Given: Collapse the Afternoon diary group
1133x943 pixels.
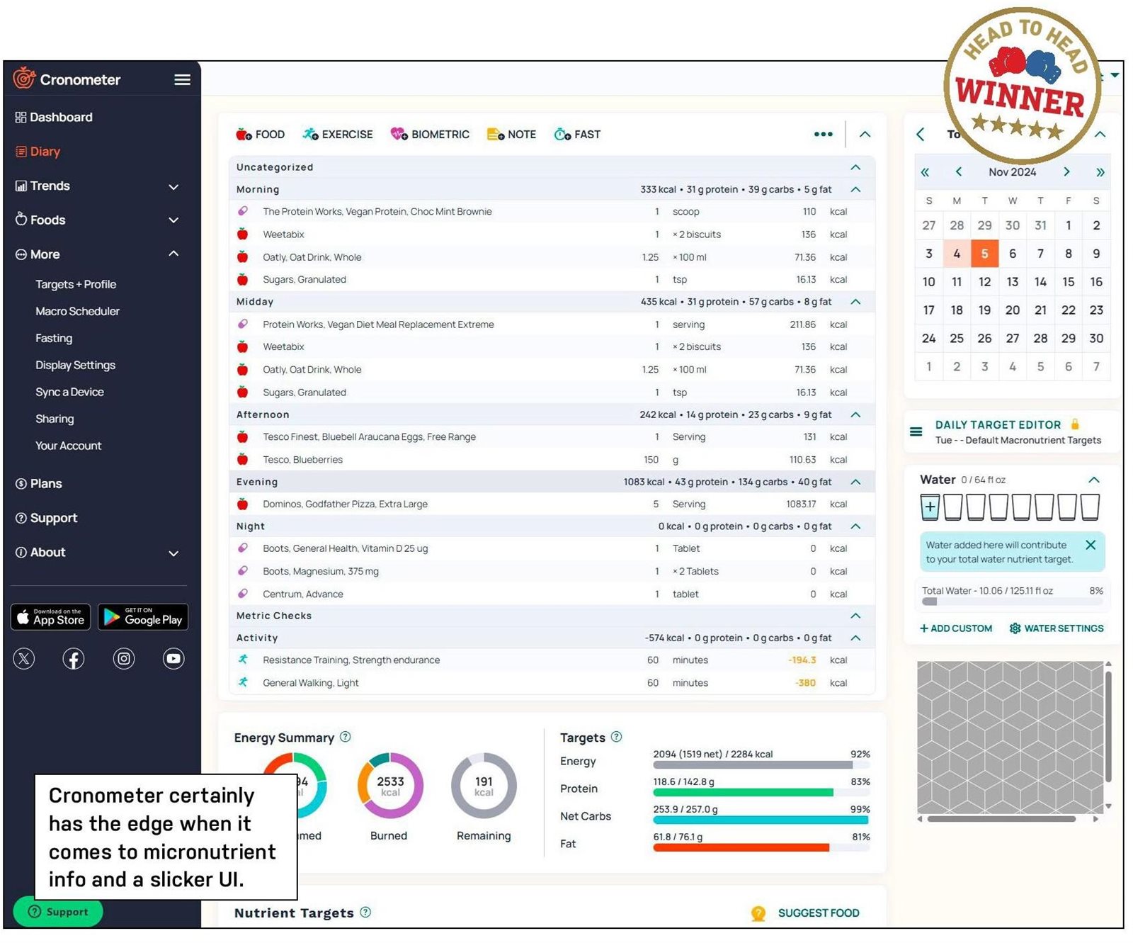Looking at the screenshot, I should (855, 414).
